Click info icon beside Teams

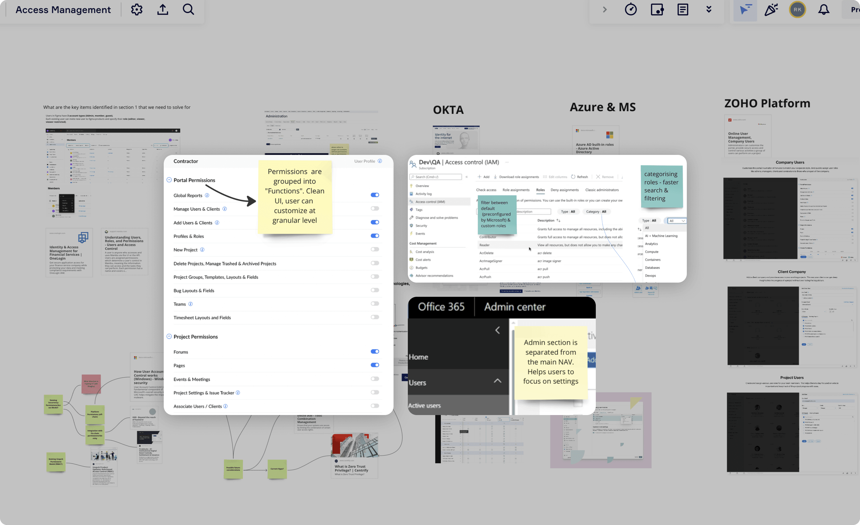191,304
